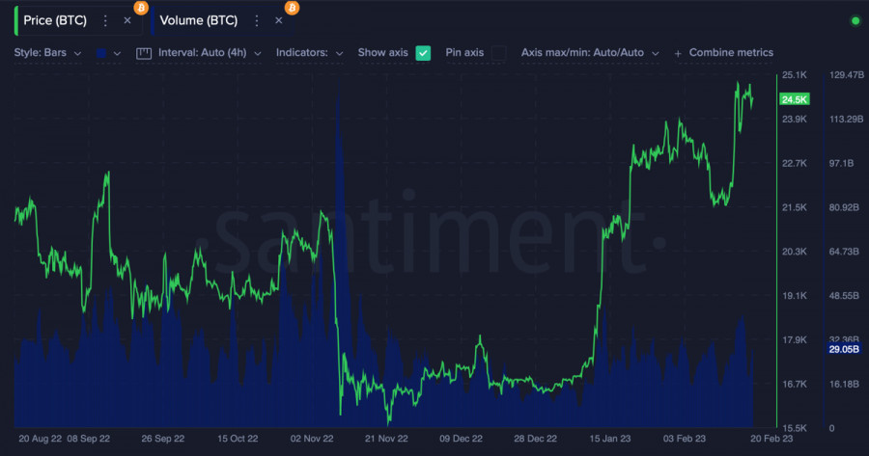Click the Bitcoin badge on Volume tab
The height and width of the screenshot is (456, 869).
pyautogui.click(x=292, y=8)
